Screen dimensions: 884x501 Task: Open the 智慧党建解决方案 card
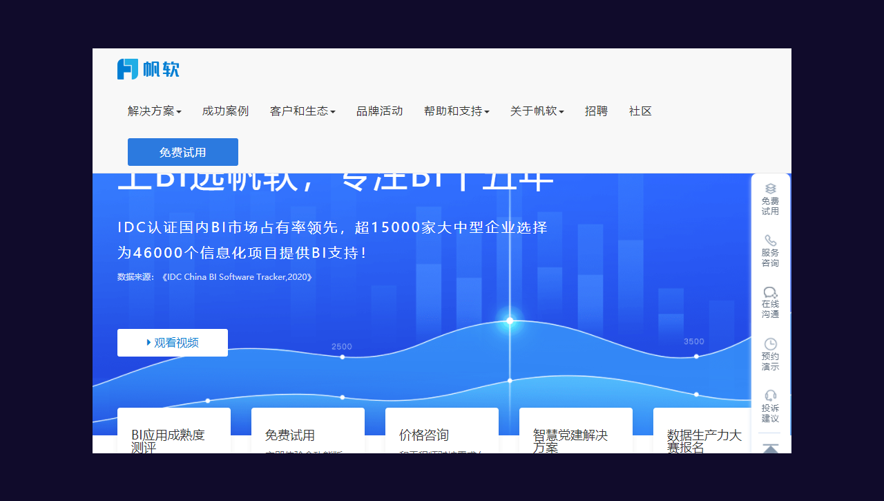576,431
